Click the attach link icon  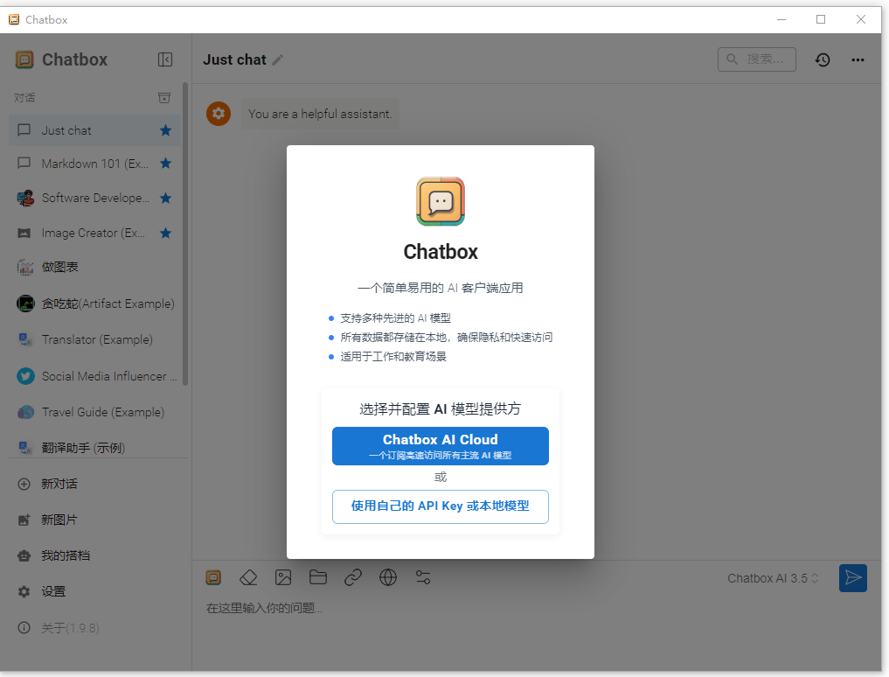pyautogui.click(x=352, y=577)
